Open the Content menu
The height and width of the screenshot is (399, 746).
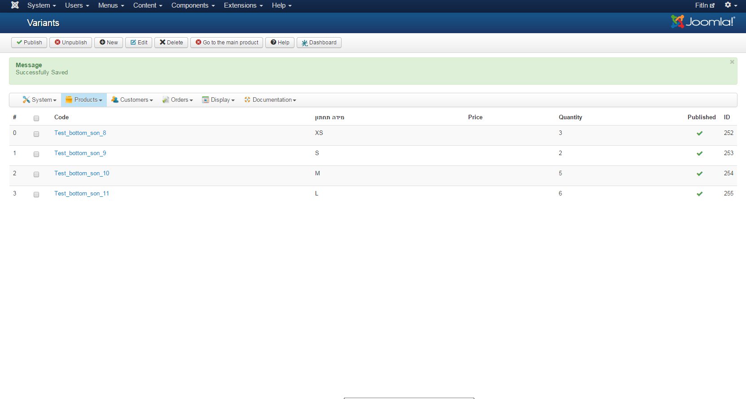(148, 5)
